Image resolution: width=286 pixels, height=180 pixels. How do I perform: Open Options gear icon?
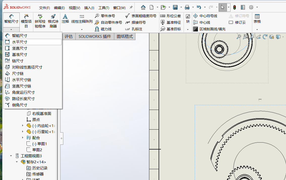[251, 7]
